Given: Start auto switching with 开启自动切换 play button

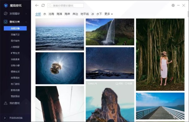Looking at the screenshot, I should click(5, 118).
